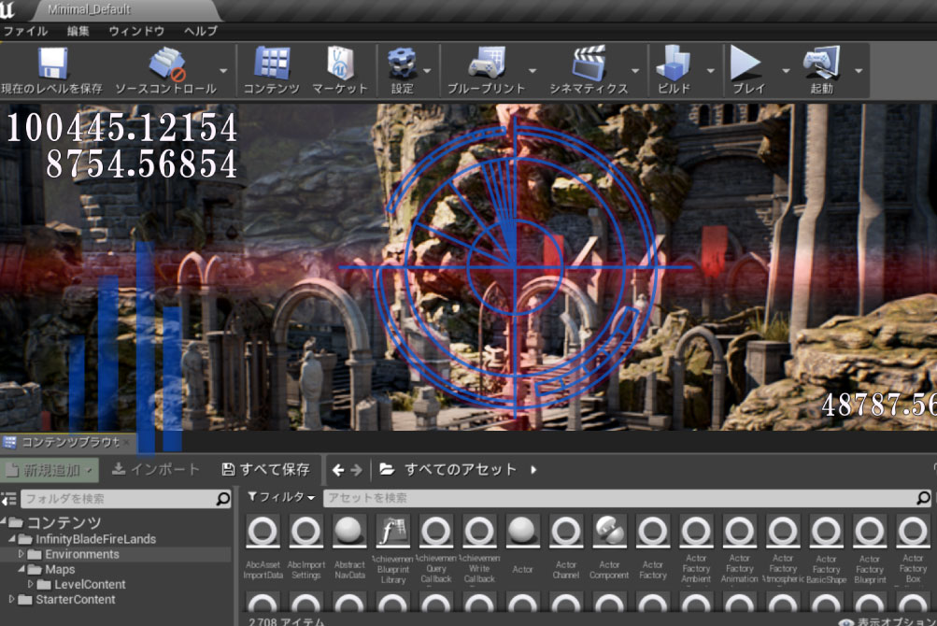Open Settings (設定) gear icon
The image size is (937, 626).
click(x=402, y=64)
